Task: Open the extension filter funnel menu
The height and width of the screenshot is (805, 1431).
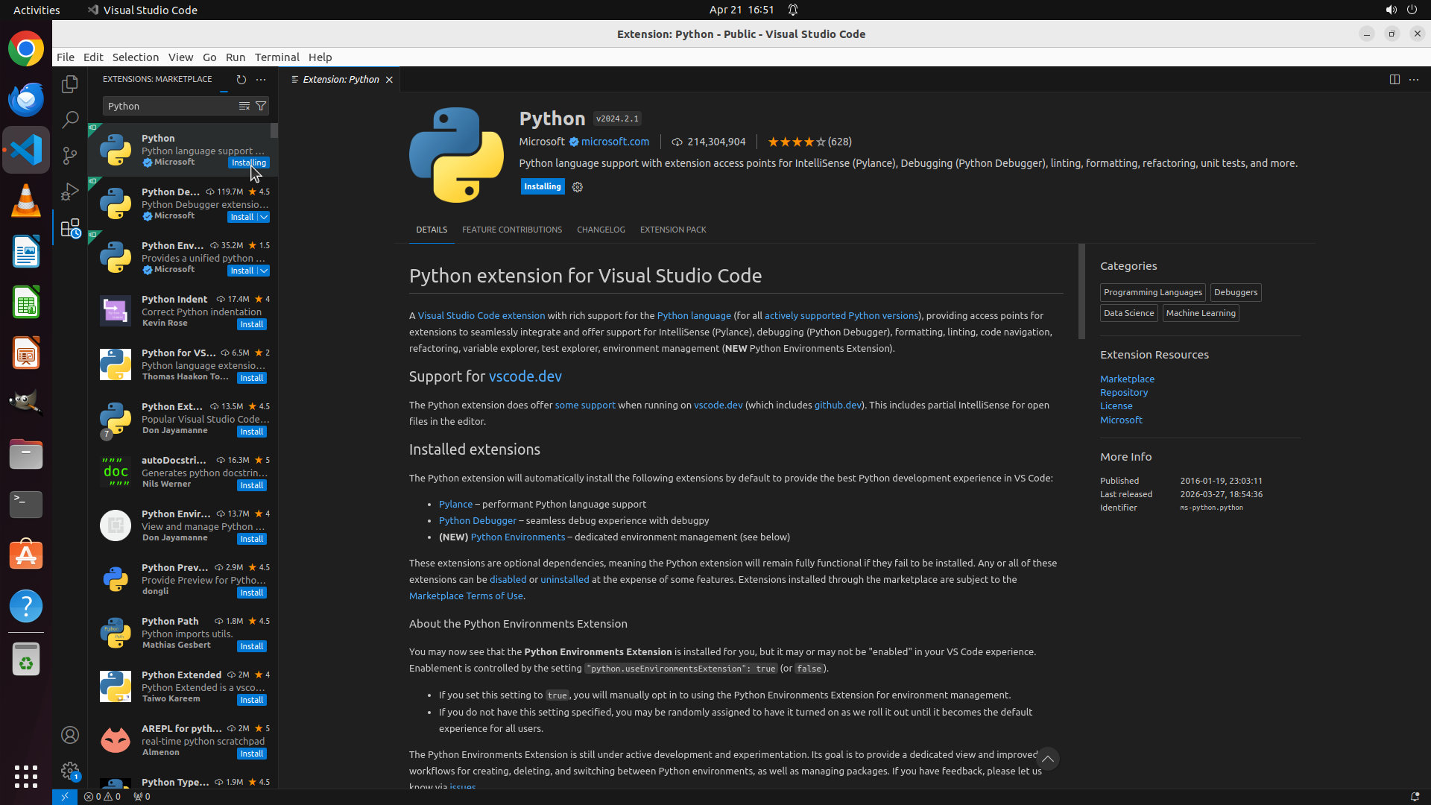Action: coord(261,106)
